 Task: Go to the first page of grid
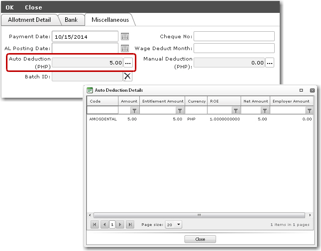click(x=95, y=225)
